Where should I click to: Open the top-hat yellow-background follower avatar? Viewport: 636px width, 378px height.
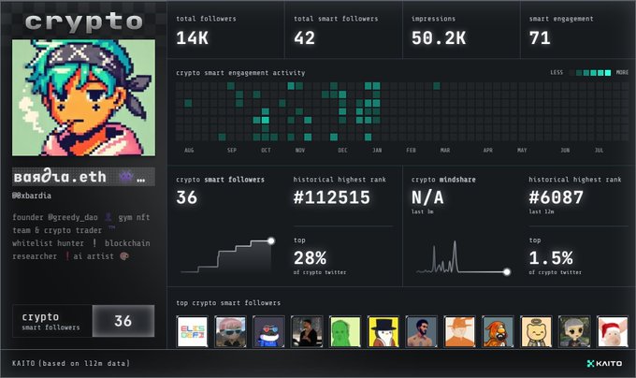[383, 331]
